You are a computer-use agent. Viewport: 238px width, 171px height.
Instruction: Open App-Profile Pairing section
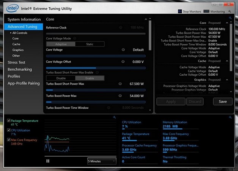24,84
